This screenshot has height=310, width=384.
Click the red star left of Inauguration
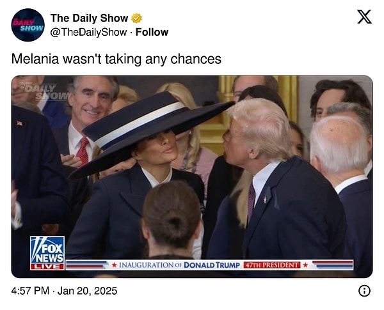[x=114, y=265]
